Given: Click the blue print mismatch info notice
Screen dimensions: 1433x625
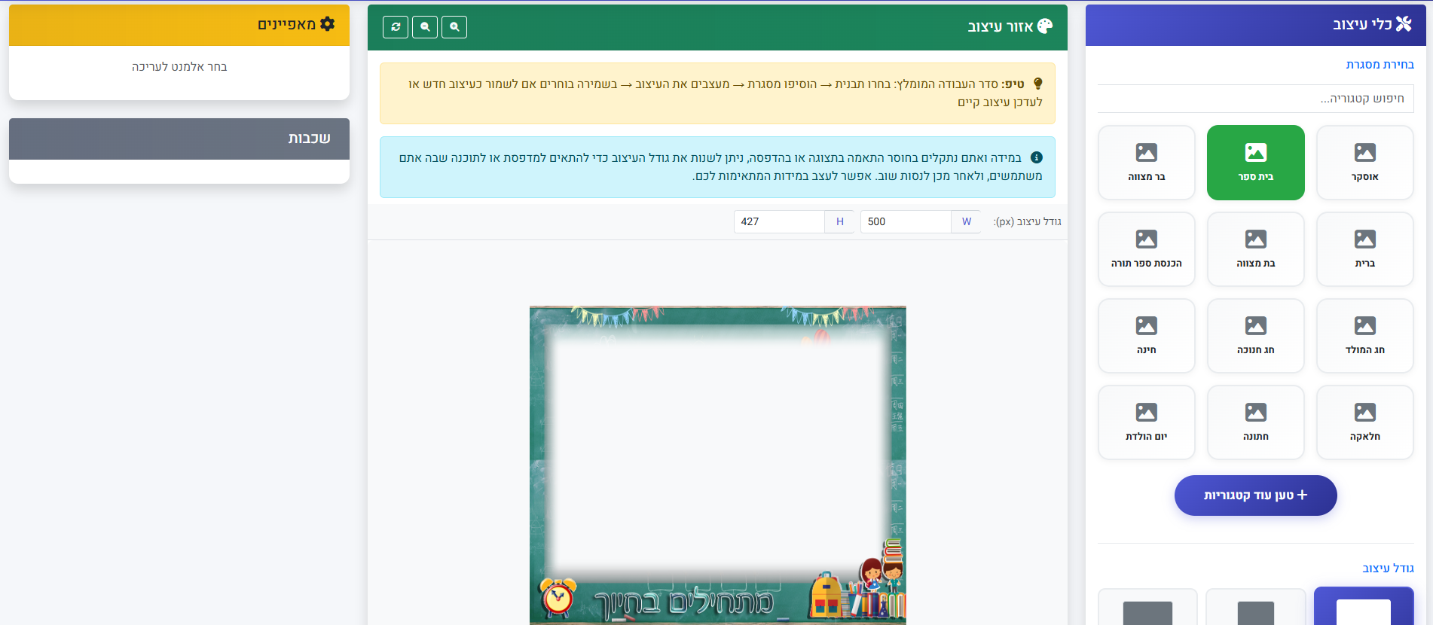Looking at the screenshot, I should point(717,167).
